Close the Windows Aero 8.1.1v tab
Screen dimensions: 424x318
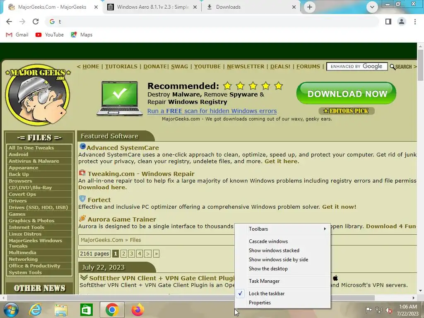pos(195,7)
